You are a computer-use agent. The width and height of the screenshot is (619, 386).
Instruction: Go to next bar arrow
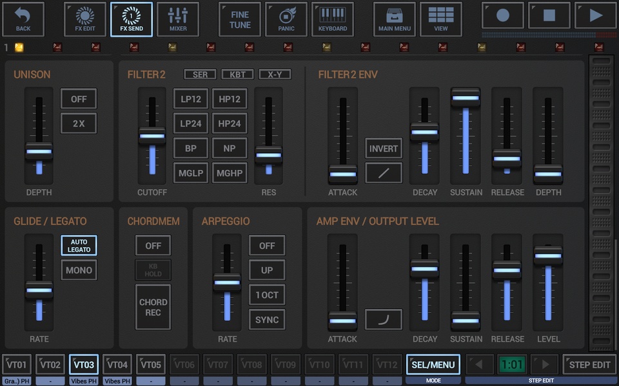(x=544, y=365)
